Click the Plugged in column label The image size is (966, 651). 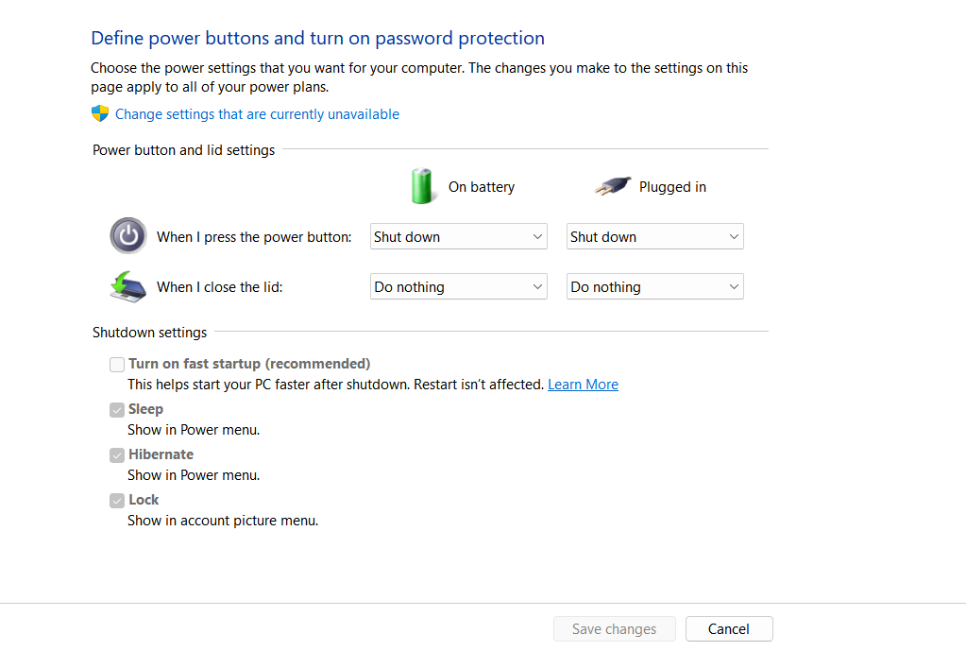672,187
